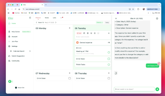The height and width of the screenshot is (96, 165).
Task: Open the Your work - JIRA bookmark
Action: coord(63,13)
